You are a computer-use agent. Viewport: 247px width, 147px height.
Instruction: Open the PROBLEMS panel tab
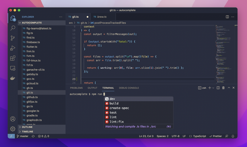[76, 88]
